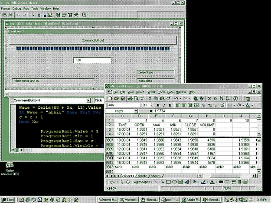Click the Find binoculars icon in VBA toolbar
This screenshot has height=203, width=271.
point(10,15)
